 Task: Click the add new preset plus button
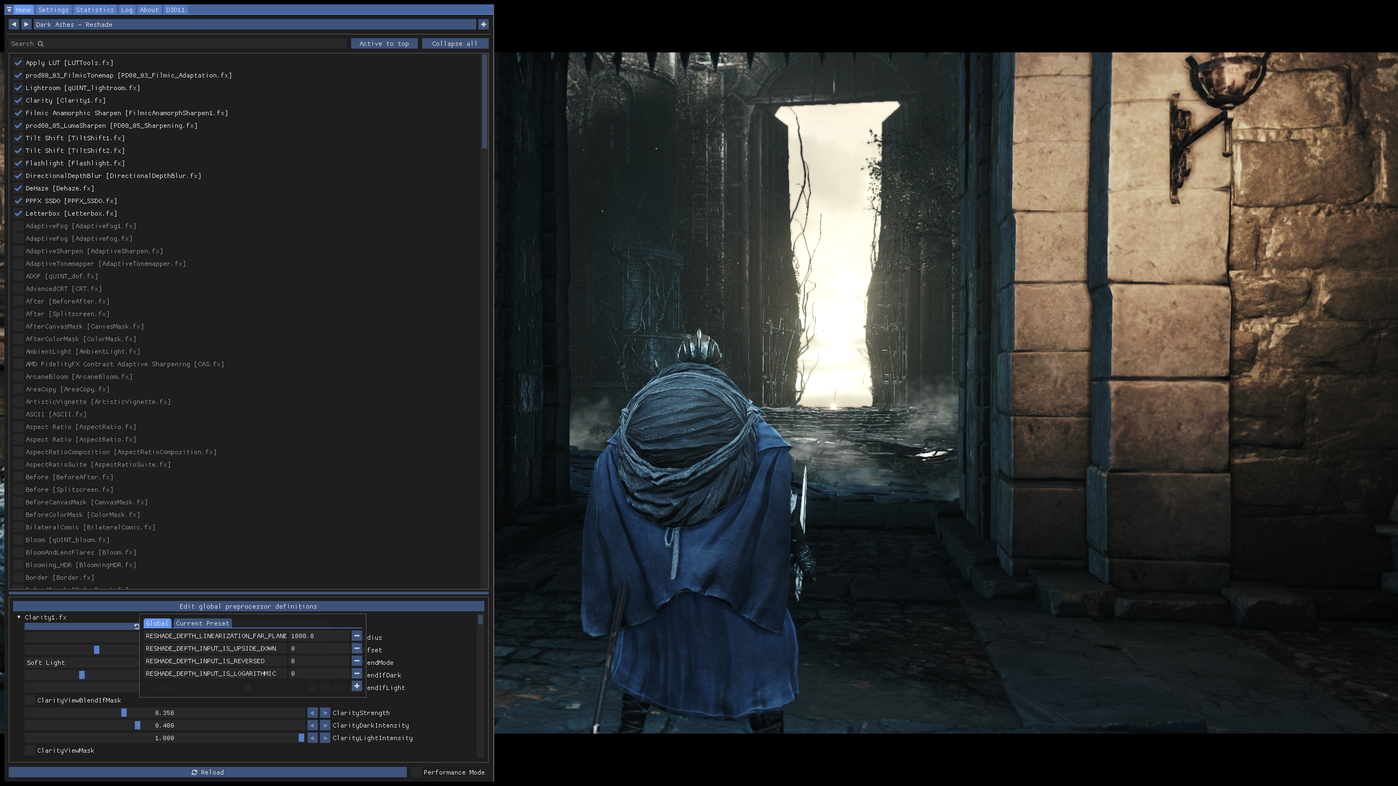click(483, 25)
